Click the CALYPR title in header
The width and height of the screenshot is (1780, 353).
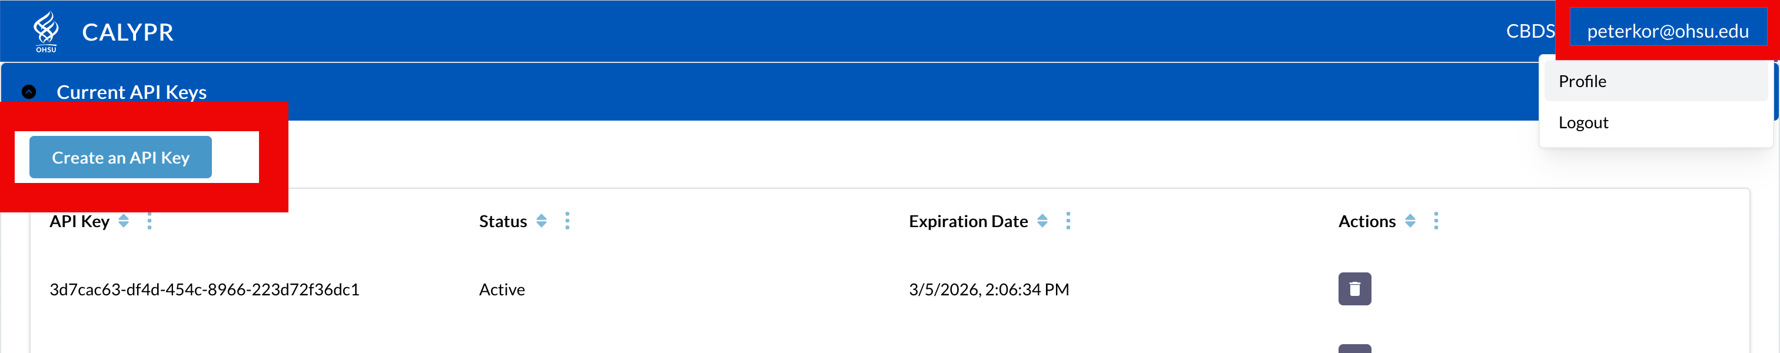pos(128,32)
